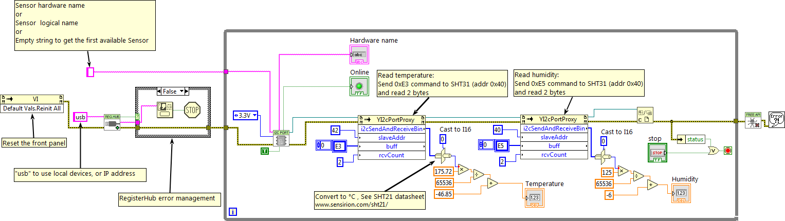Increment array index beside E3 constant

coord(318,144)
